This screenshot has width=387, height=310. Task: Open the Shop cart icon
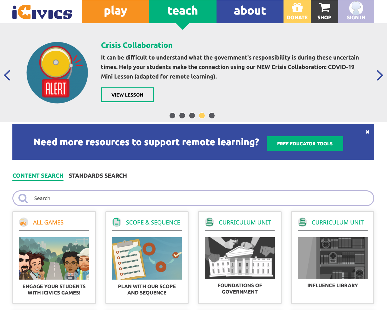click(x=324, y=8)
